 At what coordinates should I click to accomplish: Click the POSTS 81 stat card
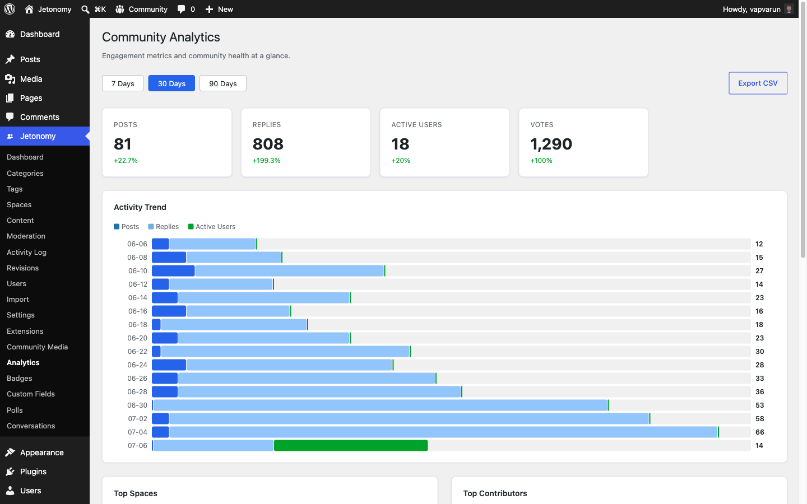pyautogui.click(x=167, y=143)
